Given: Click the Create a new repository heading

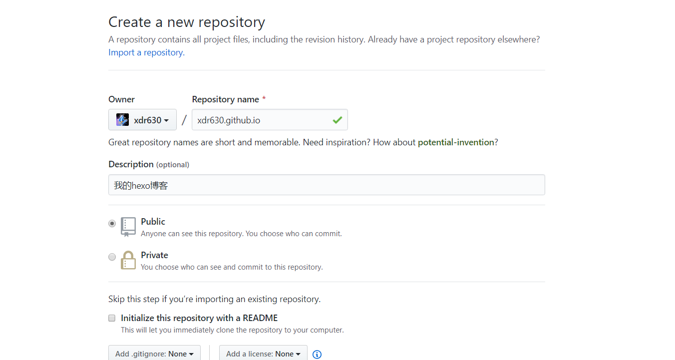Looking at the screenshot, I should pos(187,22).
